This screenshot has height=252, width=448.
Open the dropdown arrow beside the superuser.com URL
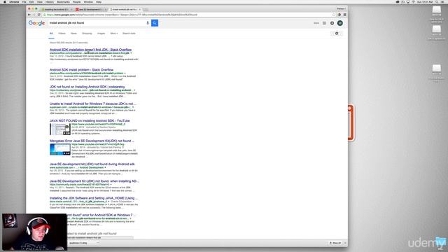(x=133, y=107)
